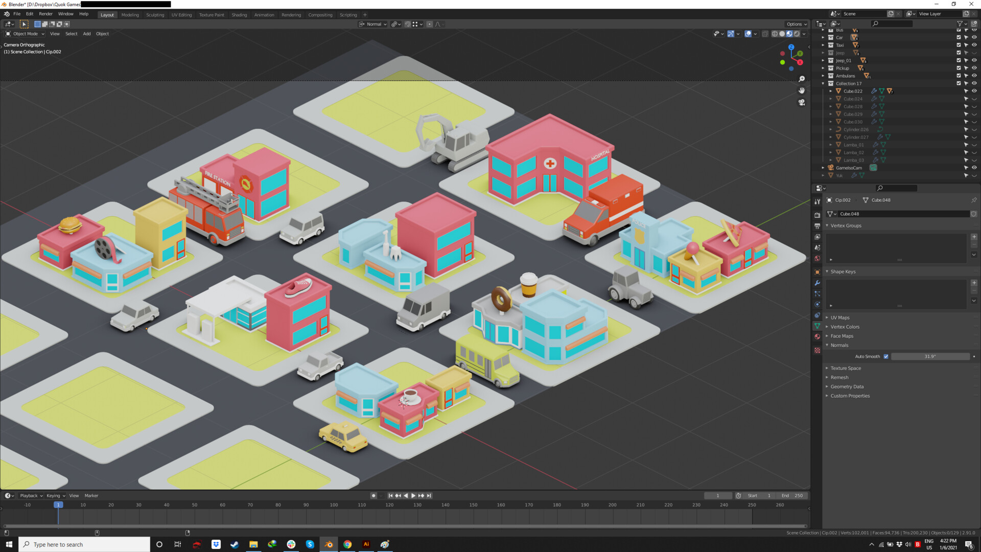Open the Render menu
The width and height of the screenshot is (981, 552).
tap(46, 14)
